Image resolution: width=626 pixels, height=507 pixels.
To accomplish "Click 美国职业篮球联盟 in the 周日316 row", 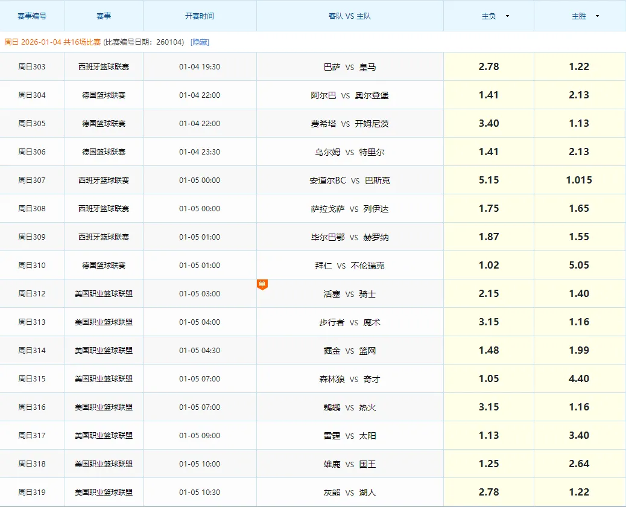I will pos(104,407).
